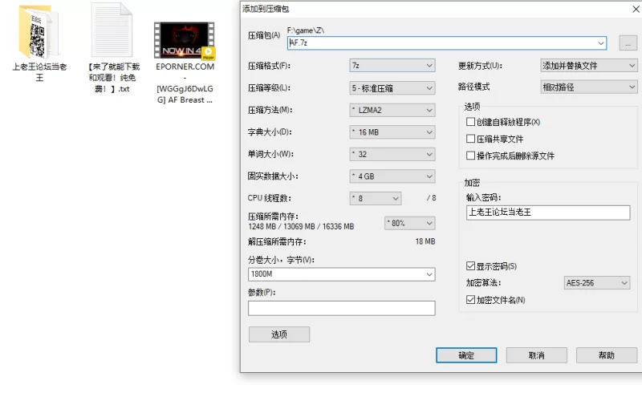Click the .txt file name label
This screenshot has width=642, height=413.
click(x=112, y=78)
